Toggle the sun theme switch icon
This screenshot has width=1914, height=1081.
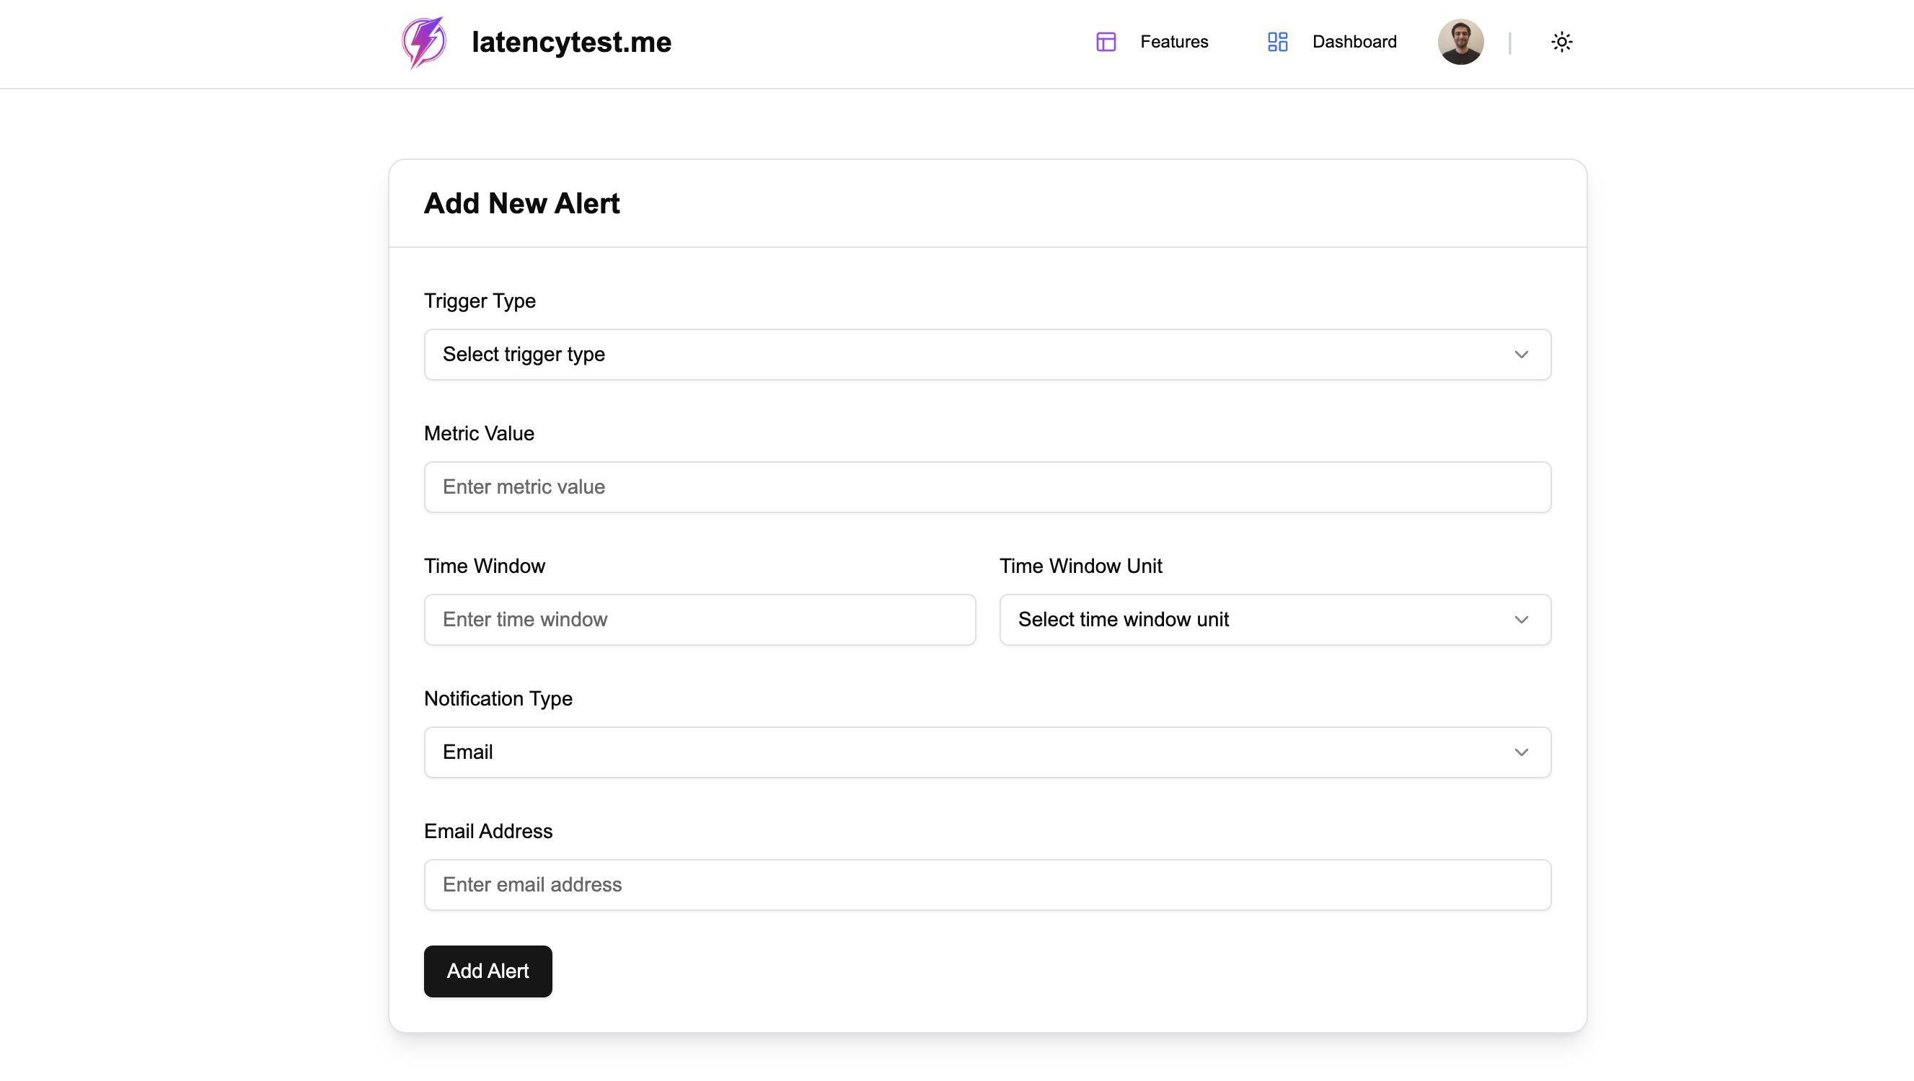click(1562, 42)
